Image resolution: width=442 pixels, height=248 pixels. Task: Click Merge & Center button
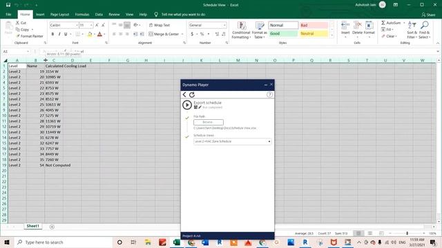click(x=164, y=34)
